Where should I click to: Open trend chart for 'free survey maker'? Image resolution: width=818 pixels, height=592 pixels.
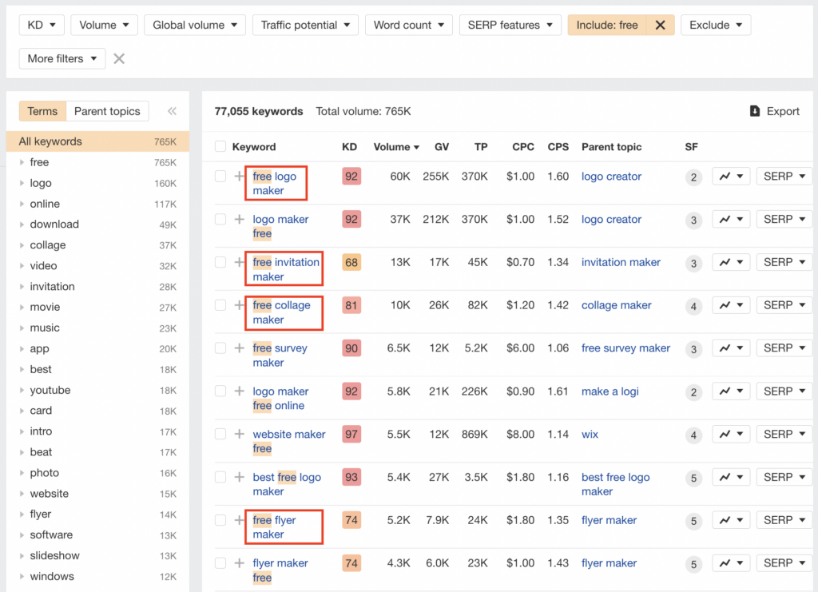731,348
